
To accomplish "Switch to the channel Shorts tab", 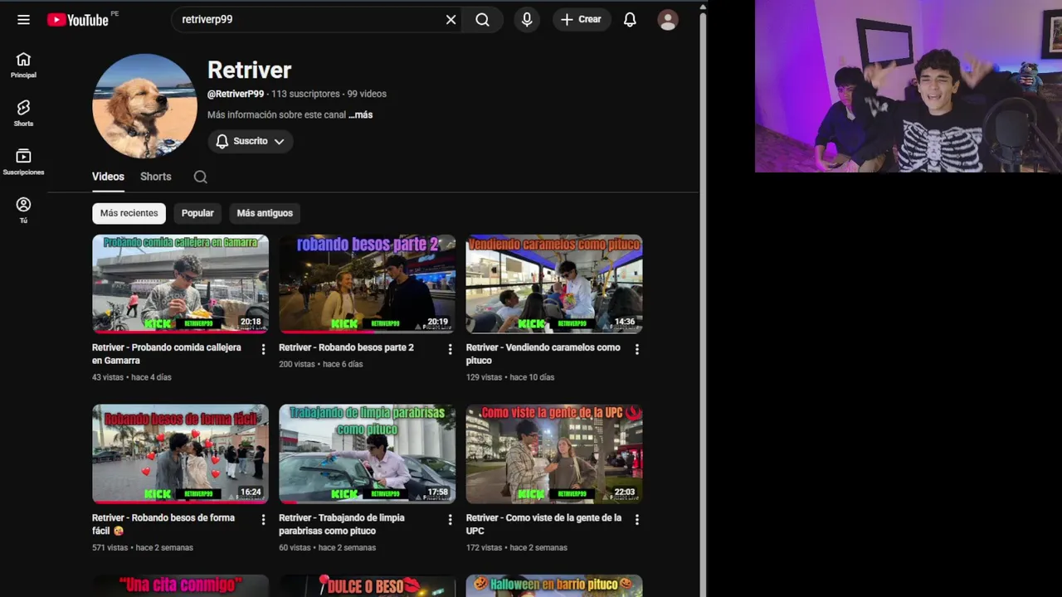I will pos(155,177).
